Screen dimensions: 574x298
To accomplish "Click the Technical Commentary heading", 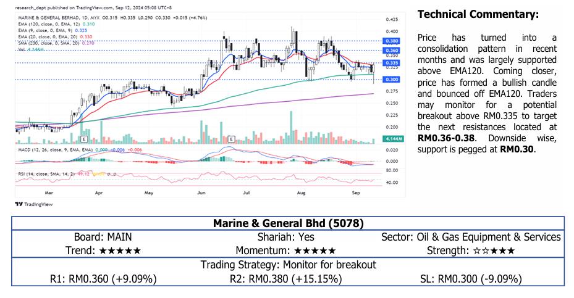I will (478, 14).
